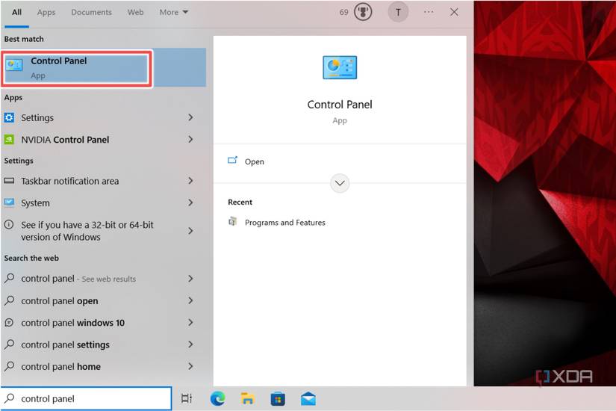Click the 69 rewards points number
Viewport: 616px width, 411px height.
coord(343,12)
